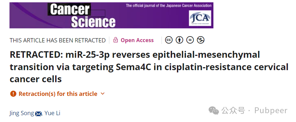
Task: Click the envelope icon beside Jing Song
Action: [x=39, y=114]
